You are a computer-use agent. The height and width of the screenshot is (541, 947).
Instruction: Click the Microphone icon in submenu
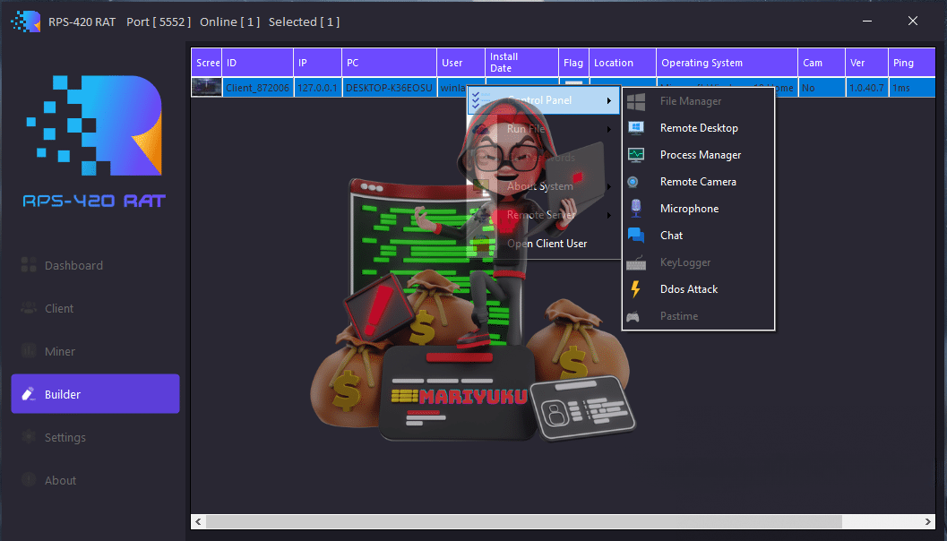(636, 209)
